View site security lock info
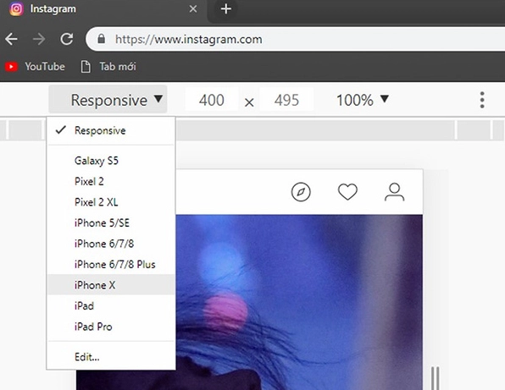505x390 pixels. [101, 39]
